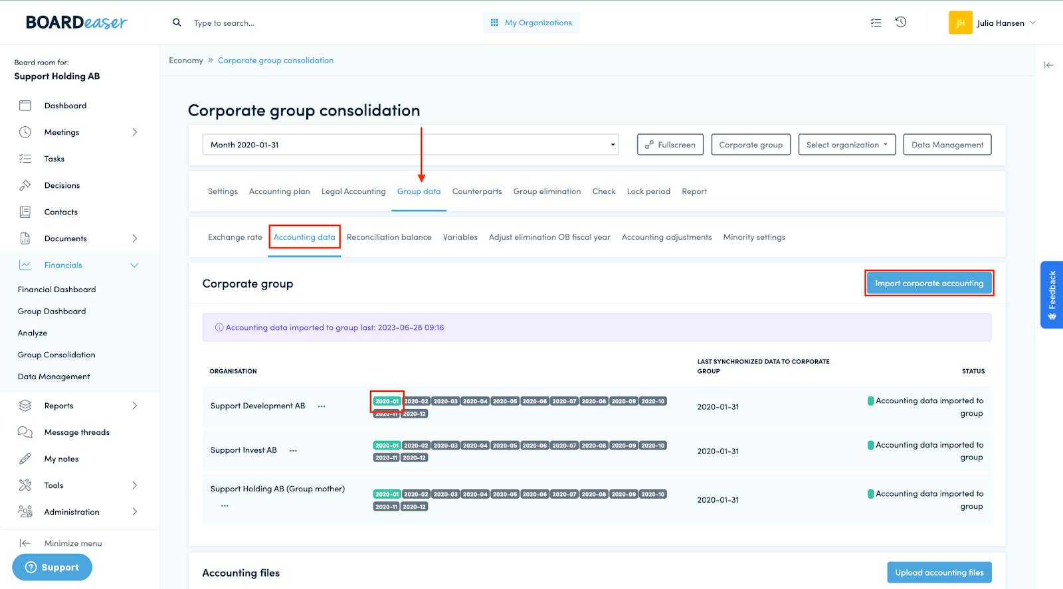This screenshot has height=589, width=1063.
Task: Click the Financials chart icon
Action: point(25,265)
